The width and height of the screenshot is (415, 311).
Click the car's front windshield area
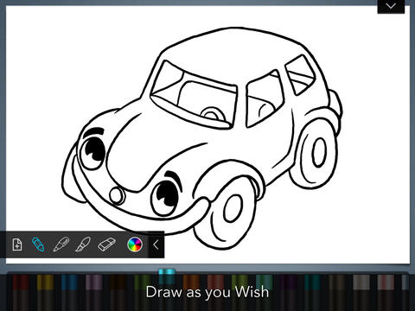coord(194,95)
